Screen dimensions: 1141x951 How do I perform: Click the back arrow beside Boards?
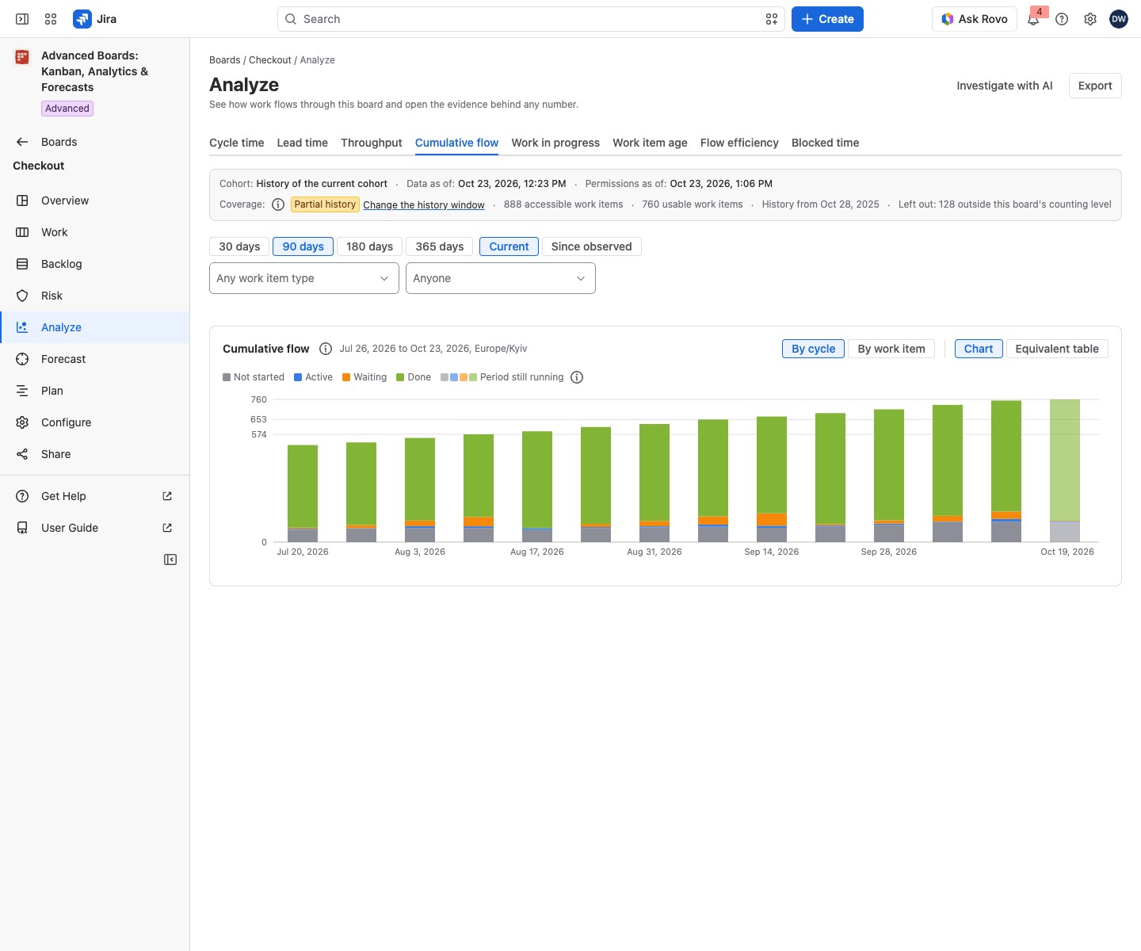click(x=22, y=142)
